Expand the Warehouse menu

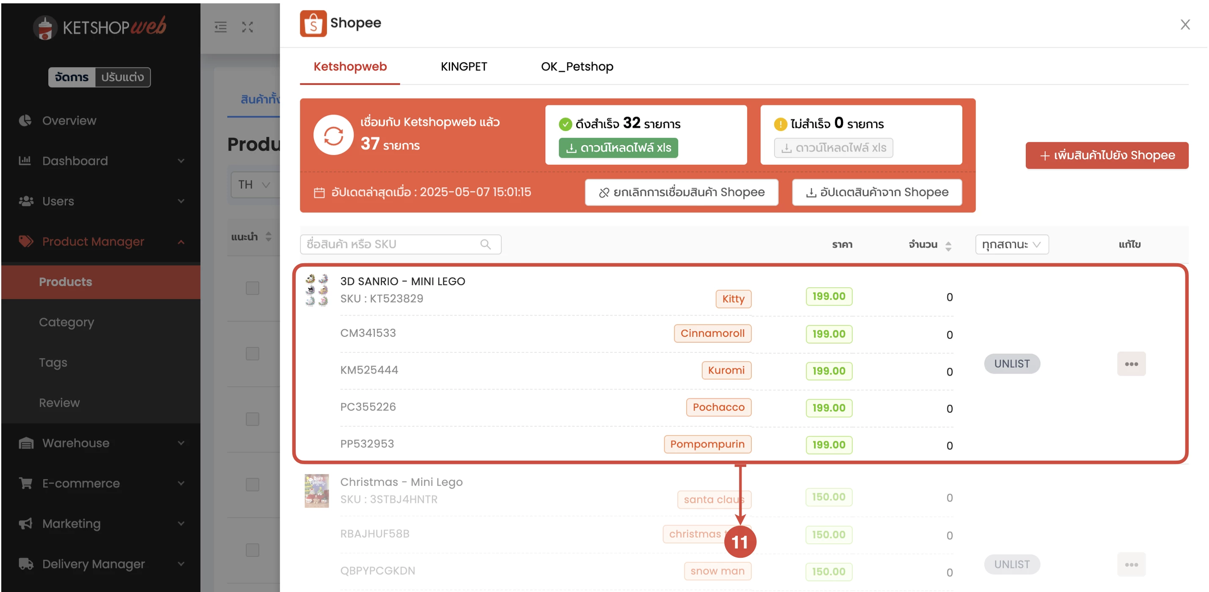(x=181, y=443)
